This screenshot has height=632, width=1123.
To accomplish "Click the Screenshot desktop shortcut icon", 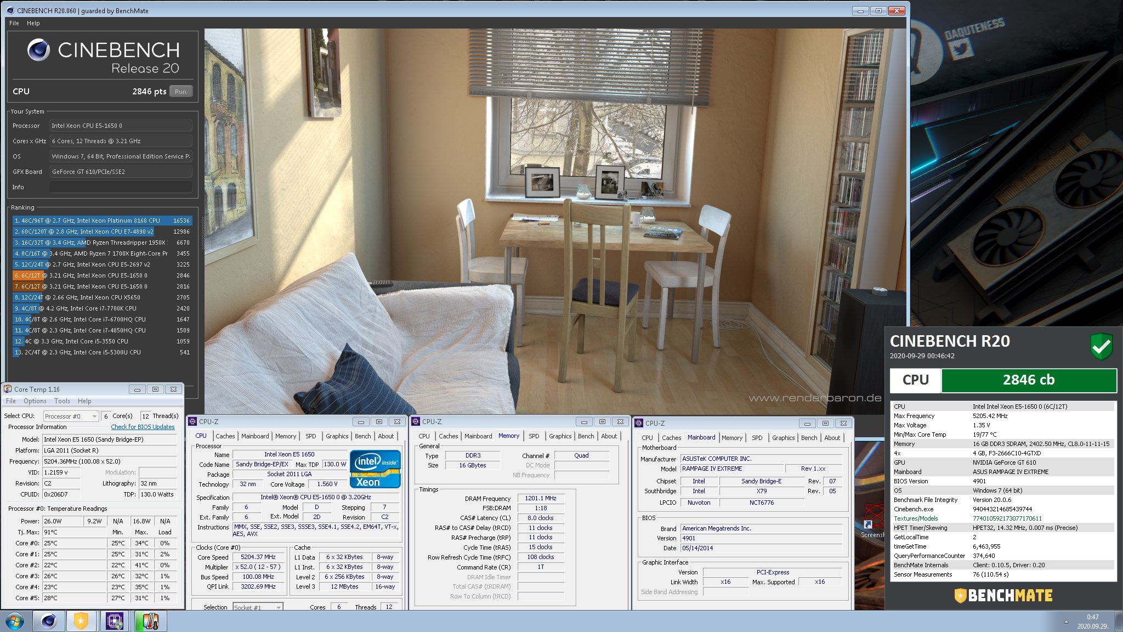I will coord(868,525).
